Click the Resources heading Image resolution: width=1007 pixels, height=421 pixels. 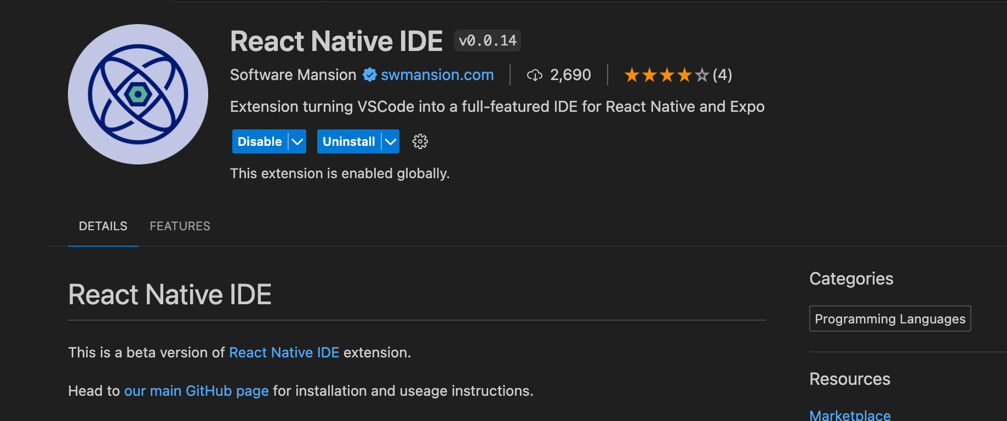point(850,379)
